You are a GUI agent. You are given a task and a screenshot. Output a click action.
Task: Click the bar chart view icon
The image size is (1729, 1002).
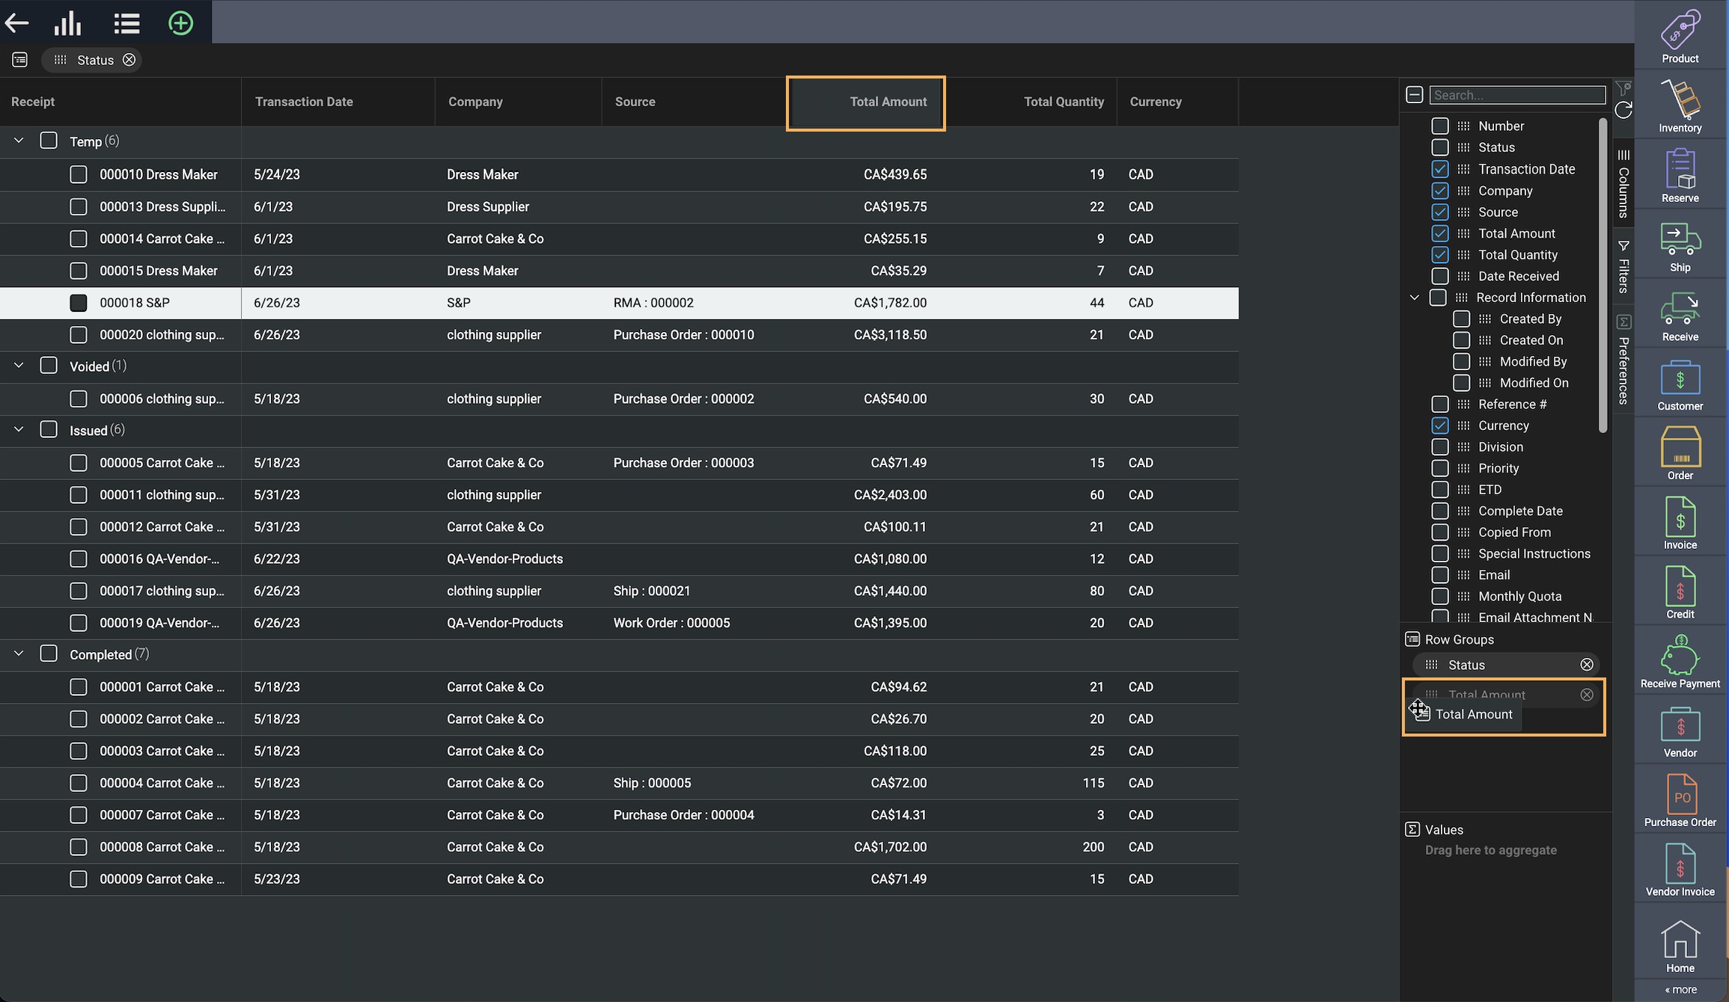point(67,23)
